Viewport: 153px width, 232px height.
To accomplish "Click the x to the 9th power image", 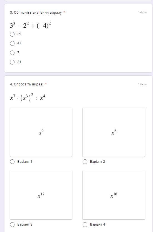I will (41, 132).
